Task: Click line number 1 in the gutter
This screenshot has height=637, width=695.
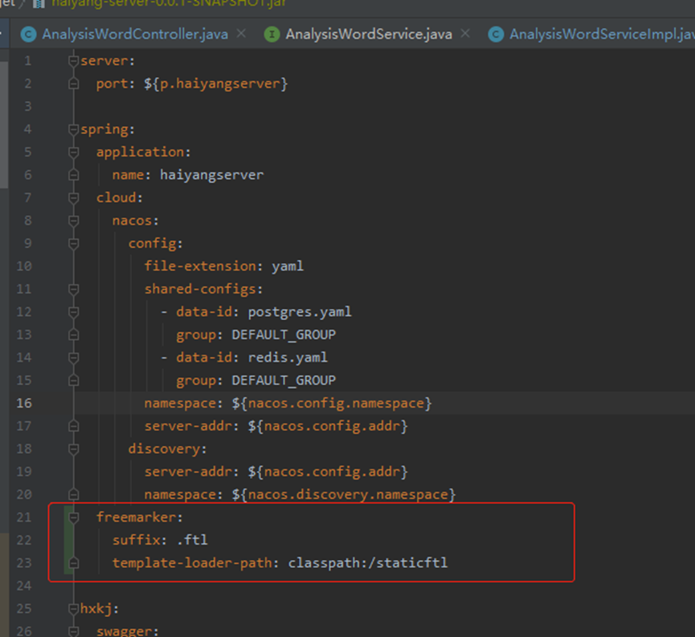Action: point(27,61)
